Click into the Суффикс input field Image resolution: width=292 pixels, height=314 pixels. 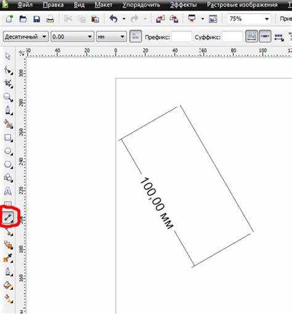(x=232, y=37)
